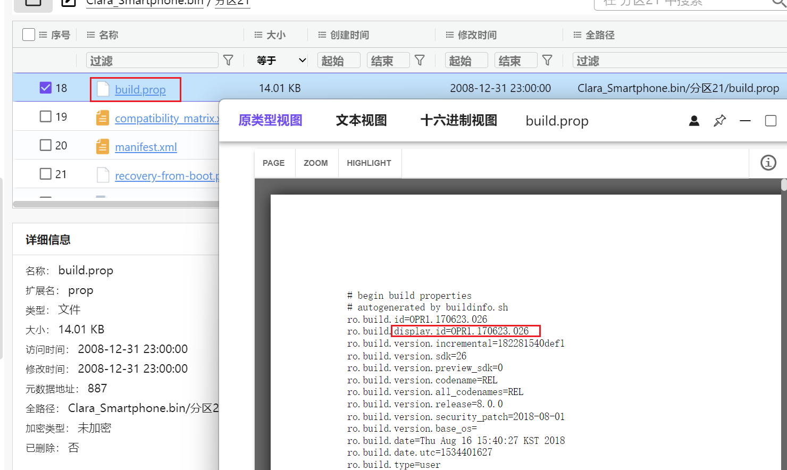Screen dimensions: 787x470
Task: Click the filter funnel icon in the 大小 column
Action: pos(420,60)
